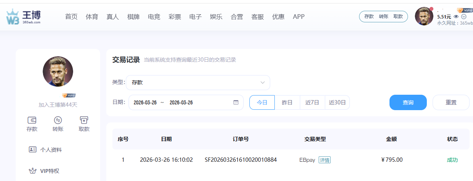
Task: Click the blue 查询 button
Action: (408, 102)
